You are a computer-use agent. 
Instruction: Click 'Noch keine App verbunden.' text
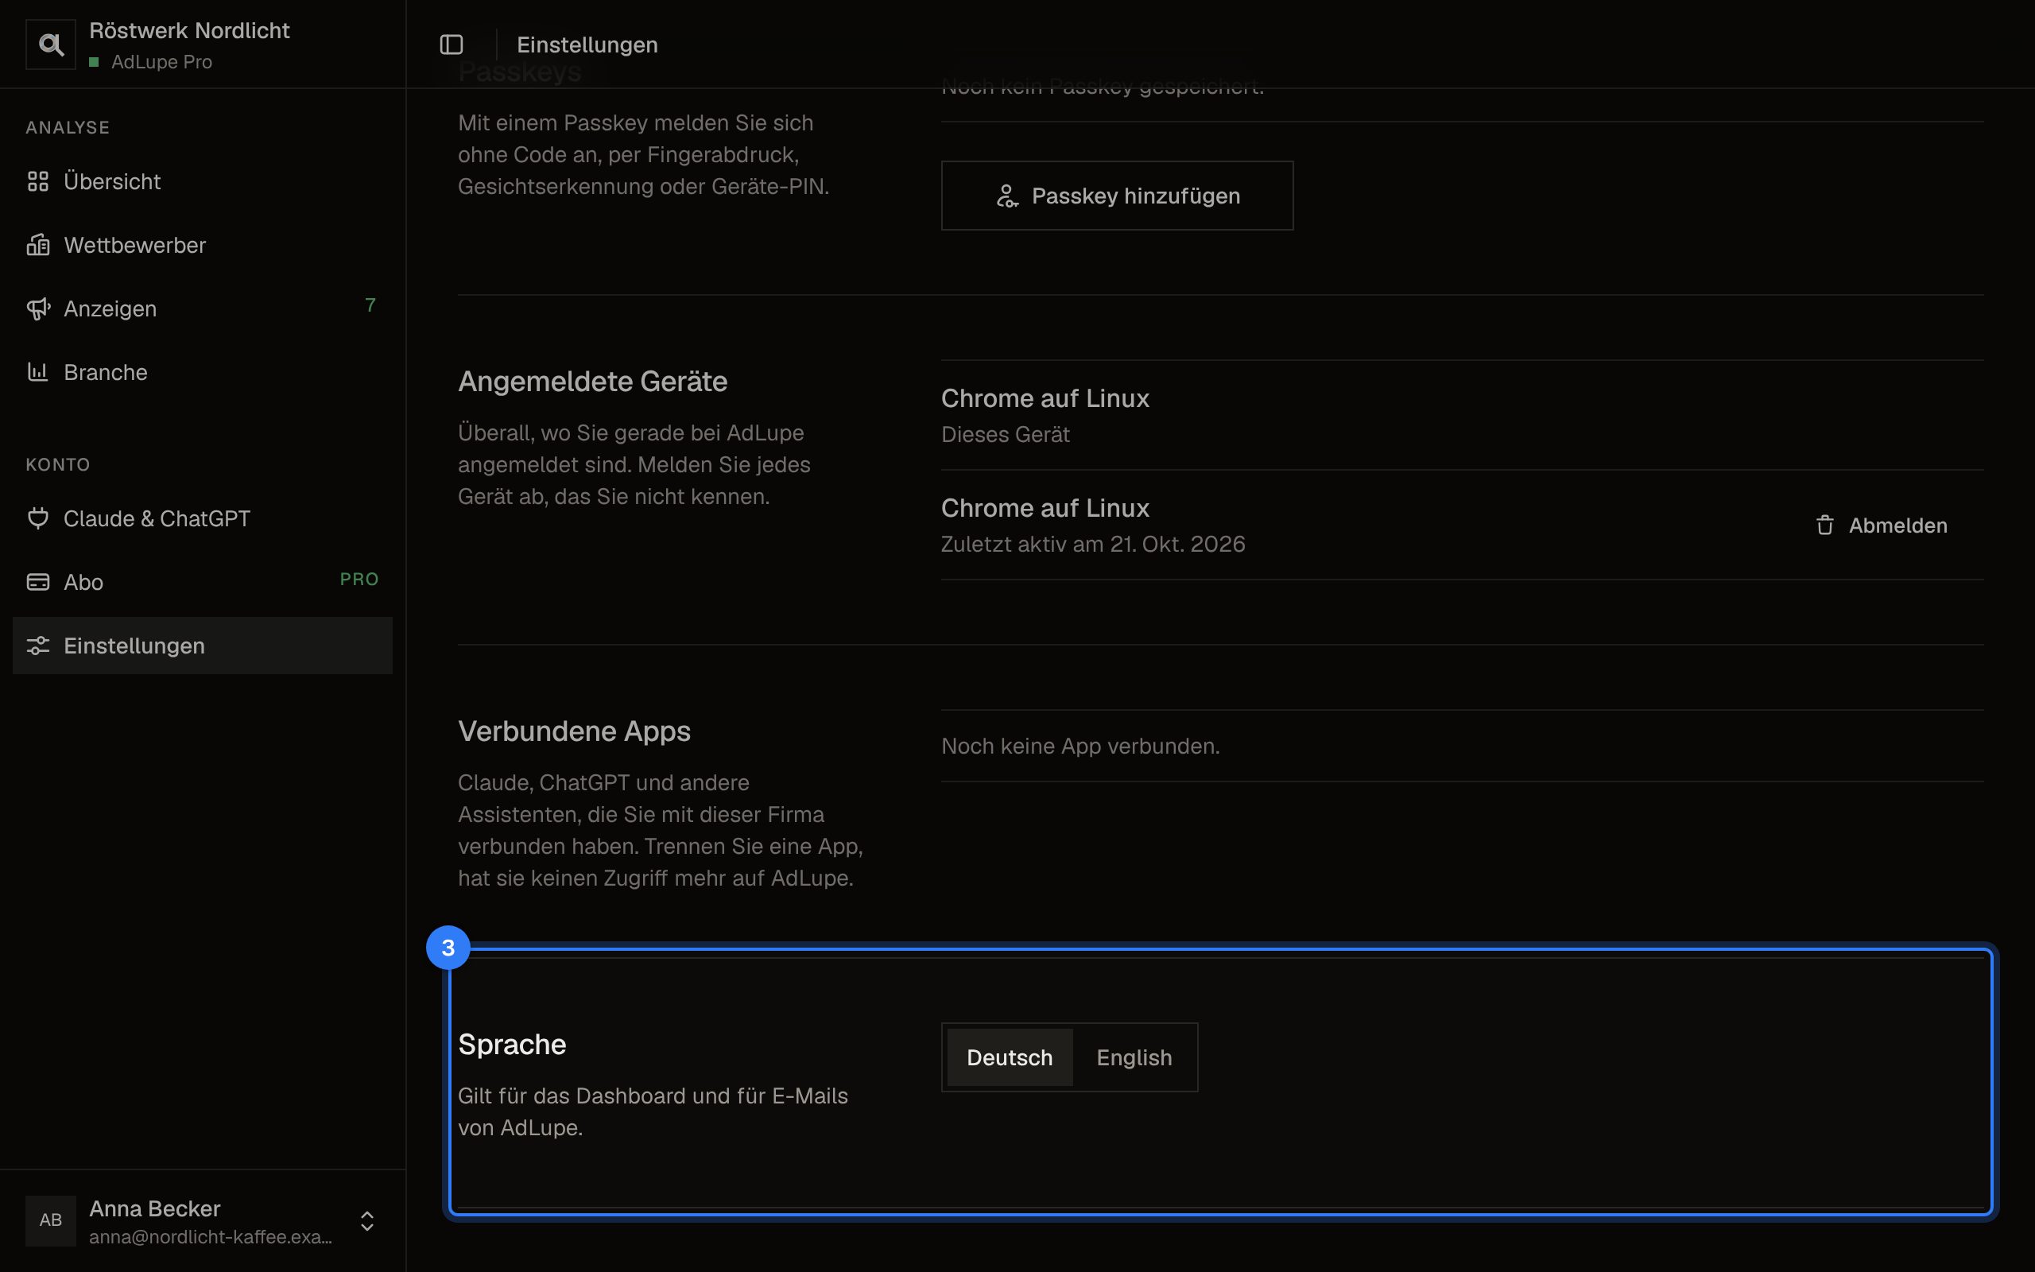coord(1080,747)
